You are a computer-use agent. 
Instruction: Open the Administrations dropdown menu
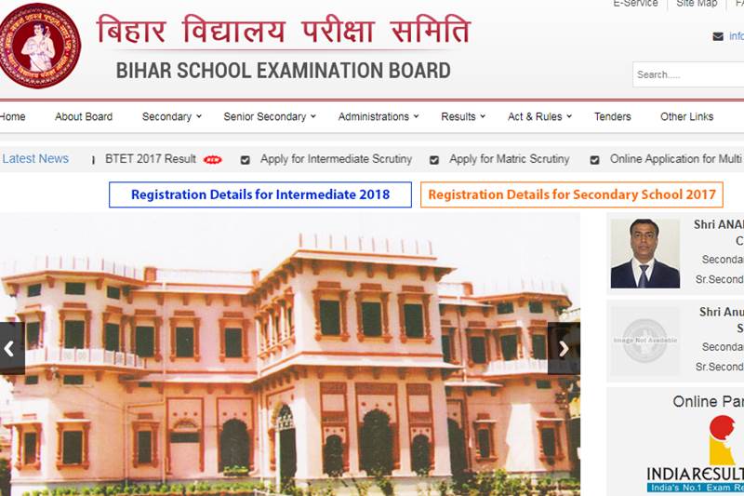pos(378,116)
